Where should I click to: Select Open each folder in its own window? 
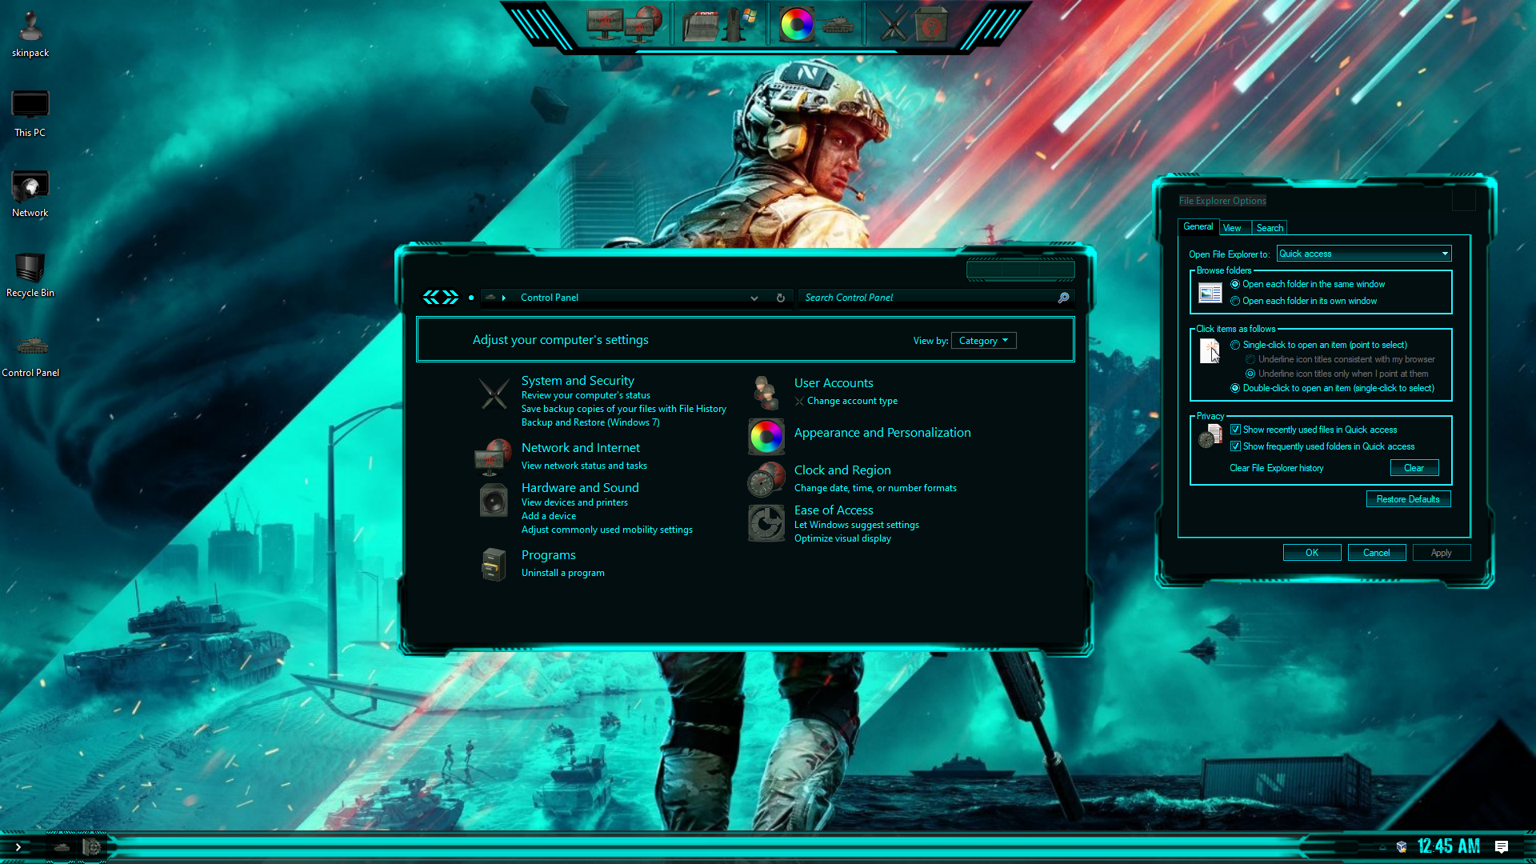1235,302
